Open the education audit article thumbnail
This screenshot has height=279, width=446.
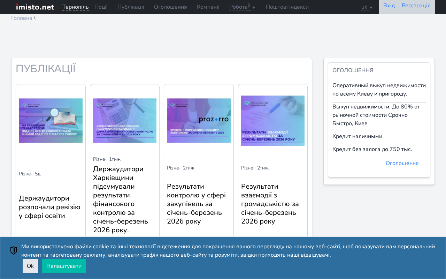[51, 121]
